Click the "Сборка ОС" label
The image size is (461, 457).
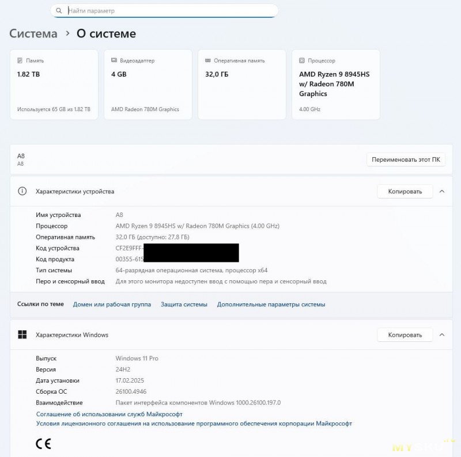[51, 391]
